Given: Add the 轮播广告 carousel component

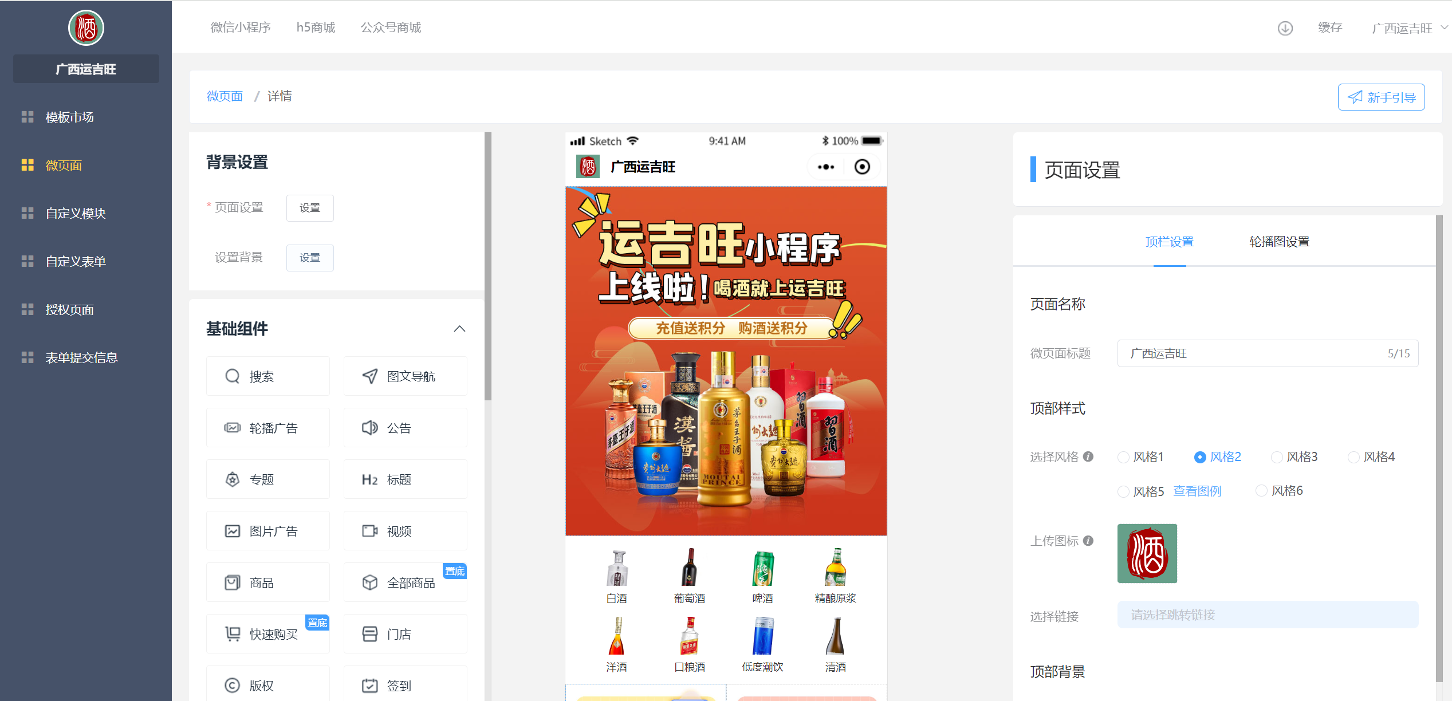Looking at the screenshot, I should (267, 428).
